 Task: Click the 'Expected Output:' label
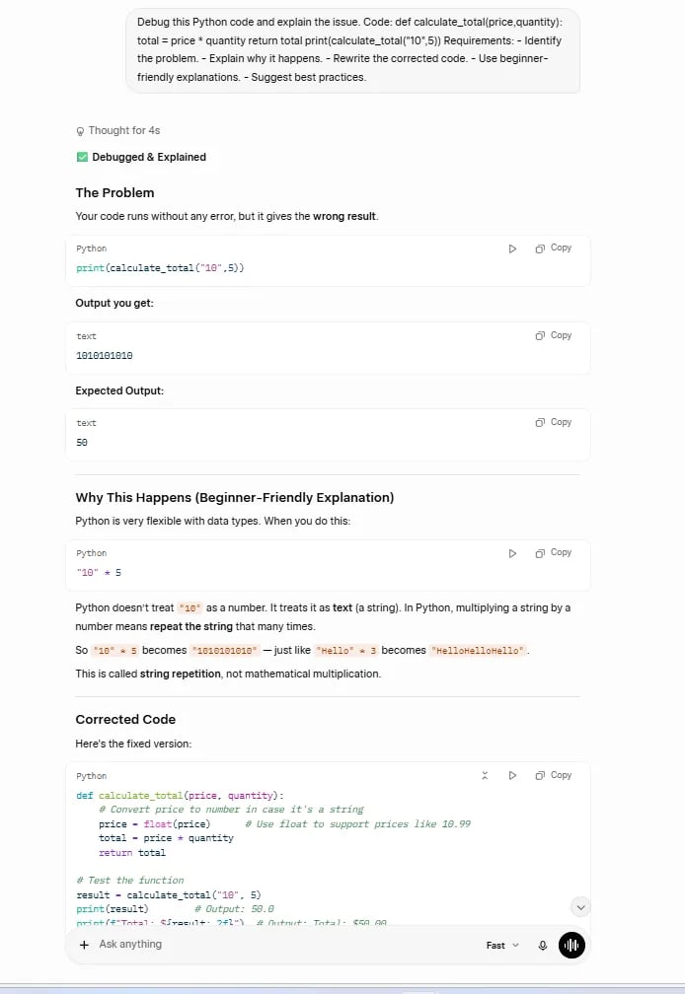coord(119,391)
